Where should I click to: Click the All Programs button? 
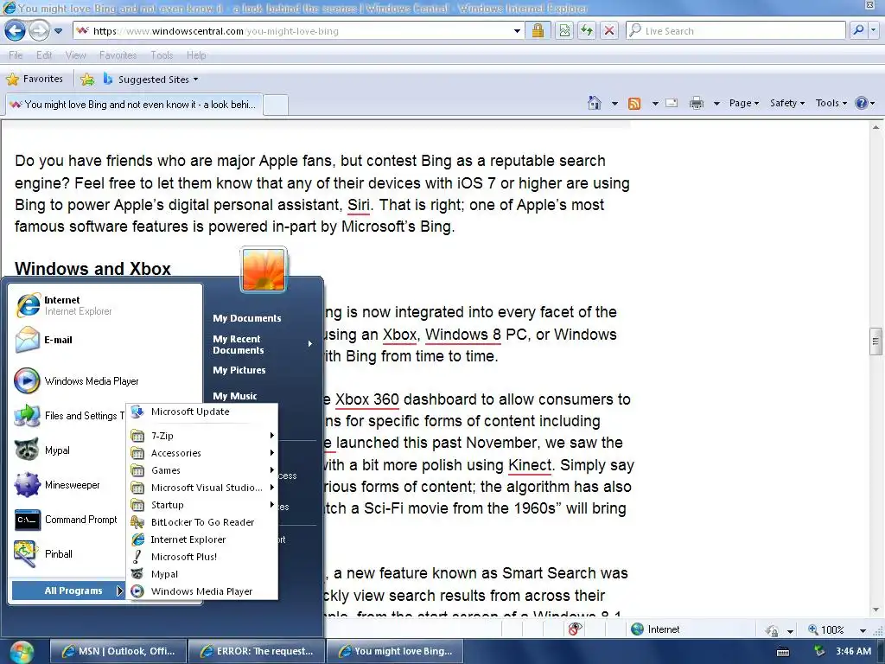[68, 591]
